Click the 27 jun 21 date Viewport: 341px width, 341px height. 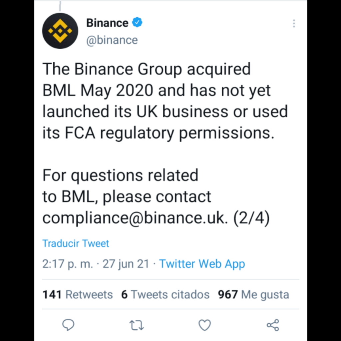[126, 264]
